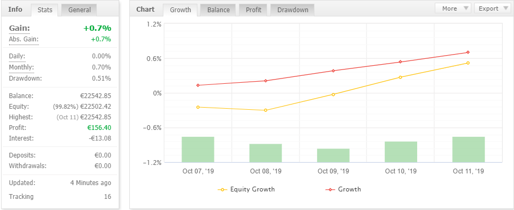
Task: Click the Gain label link
Action: tap(19, 29)
